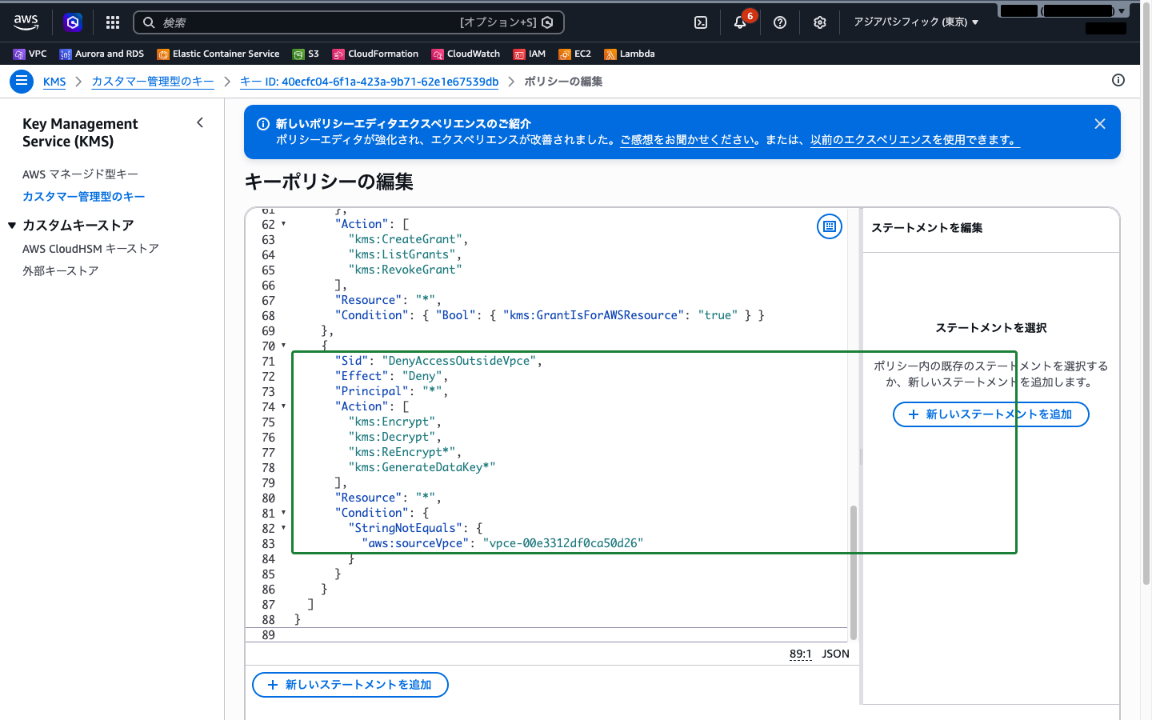Screen dimensions: 1152x720
Task: Click the "kms:ListGrants" line
Action: pyautogui.click(x=402, y=254)
